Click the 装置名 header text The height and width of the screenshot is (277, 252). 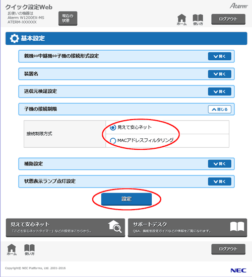click(31, 74)
